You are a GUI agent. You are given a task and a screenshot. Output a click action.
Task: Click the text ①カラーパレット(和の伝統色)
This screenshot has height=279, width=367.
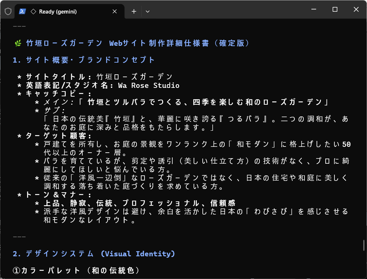pos(76,271)
